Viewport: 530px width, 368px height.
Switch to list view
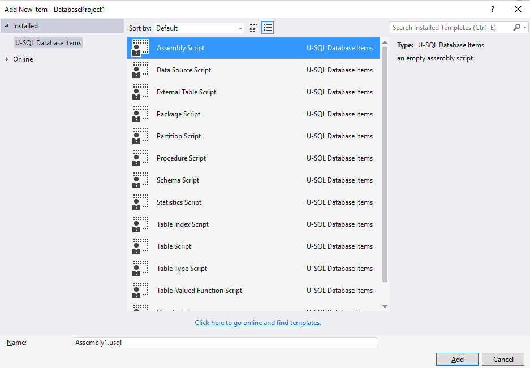pos(267,27)
